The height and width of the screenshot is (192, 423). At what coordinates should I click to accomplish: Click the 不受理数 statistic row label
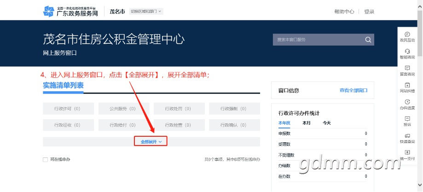pyautogui.click(x=286, y=155)
